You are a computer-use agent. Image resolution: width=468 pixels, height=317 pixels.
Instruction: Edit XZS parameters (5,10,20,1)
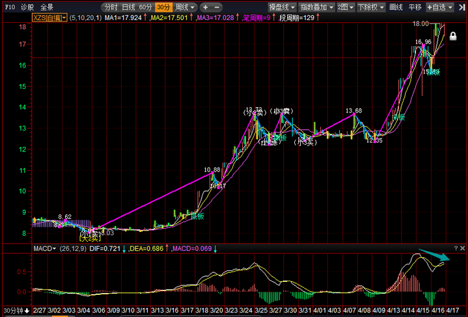pyautogui.click(x=85, y=18)
